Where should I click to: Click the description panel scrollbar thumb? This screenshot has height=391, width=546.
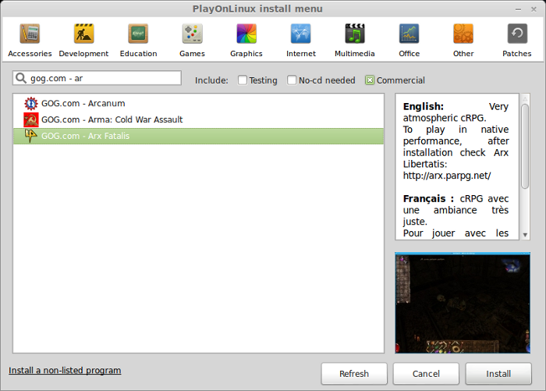pos(525,147)
